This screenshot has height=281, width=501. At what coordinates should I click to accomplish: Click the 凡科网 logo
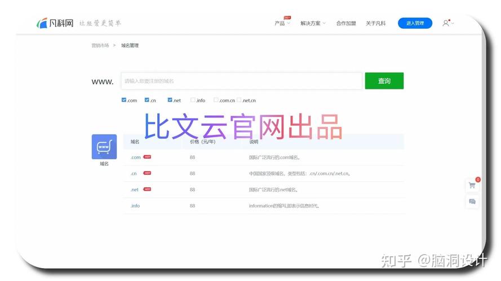click(55, 23)
